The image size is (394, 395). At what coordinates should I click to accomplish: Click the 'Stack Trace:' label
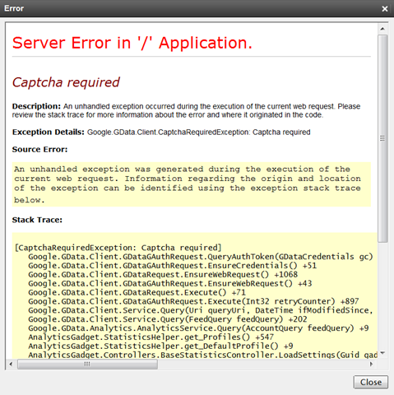[x=37, y=220]
